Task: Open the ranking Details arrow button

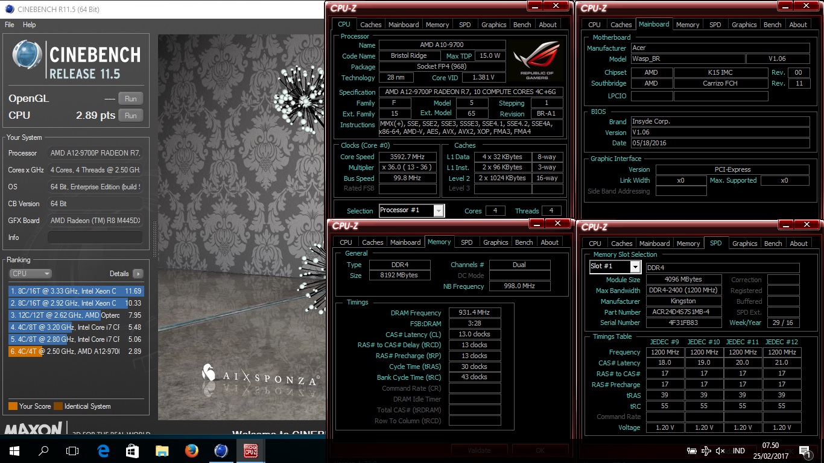Action: point(138,273)
